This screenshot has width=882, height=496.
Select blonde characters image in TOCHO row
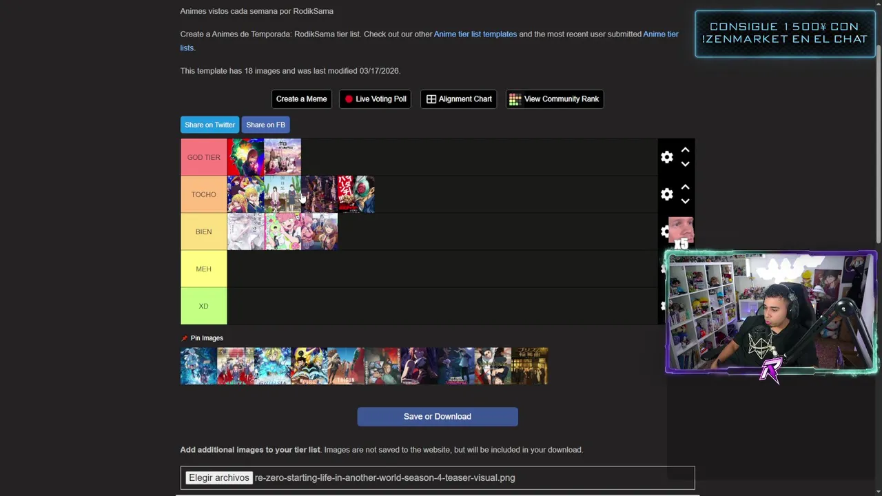coord(245,194)
